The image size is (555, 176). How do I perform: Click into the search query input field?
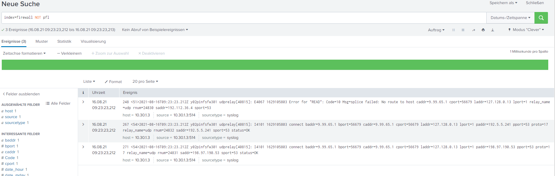[244, 18]
